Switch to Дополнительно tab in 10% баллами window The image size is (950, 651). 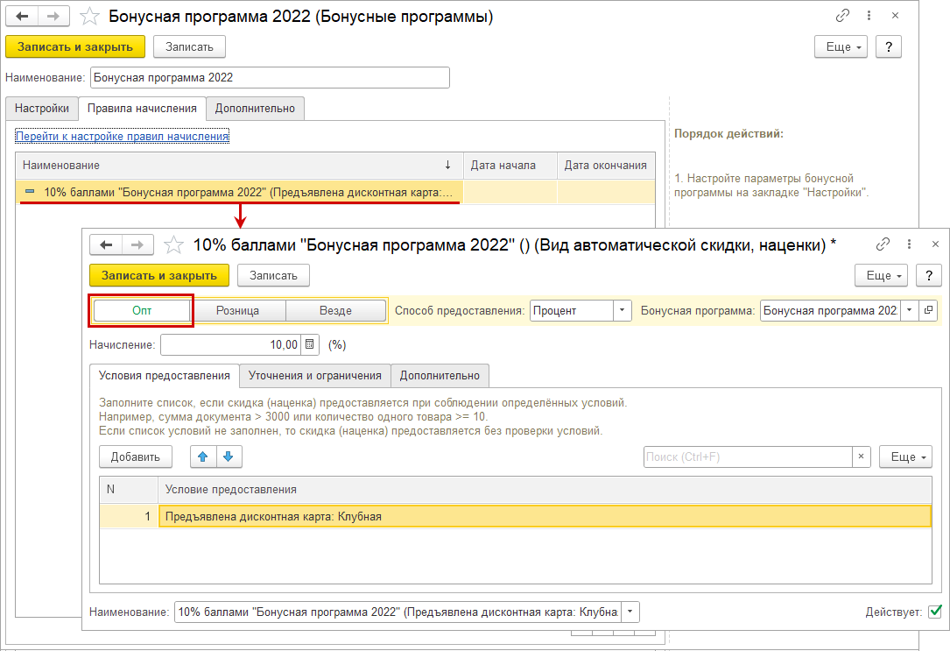pos(440,375)
